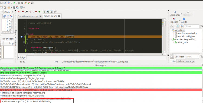Toggle the selection pointer tool near Localizar
The image size is (203, 103).
point(172,57)
